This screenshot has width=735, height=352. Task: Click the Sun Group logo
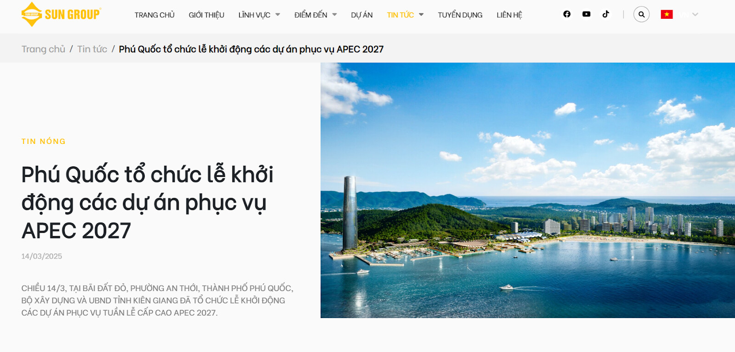click(61, 14)
